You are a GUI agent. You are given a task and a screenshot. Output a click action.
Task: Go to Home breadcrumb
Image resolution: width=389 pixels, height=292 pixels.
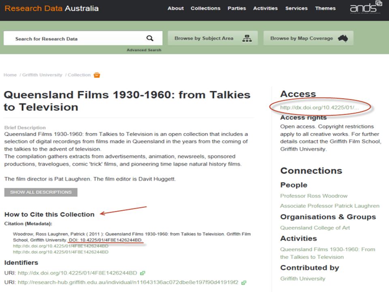(x=10, y=75)
